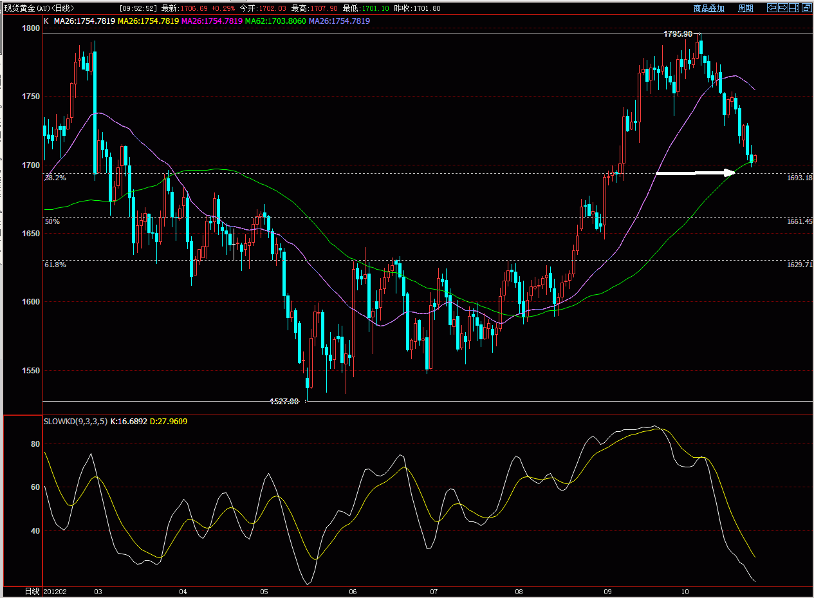Click the 10 month marker on time axis
The width and height of the screenshot is (814, 598).
click(x=685, y=591)
